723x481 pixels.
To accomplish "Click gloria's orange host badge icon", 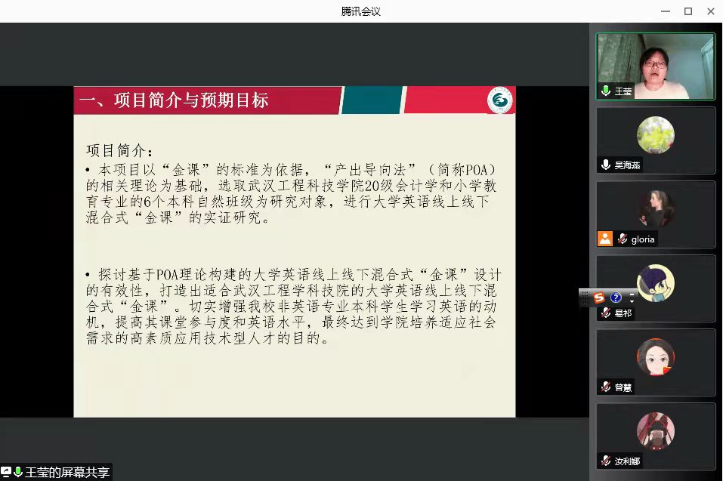I will [x=605, y=239].
